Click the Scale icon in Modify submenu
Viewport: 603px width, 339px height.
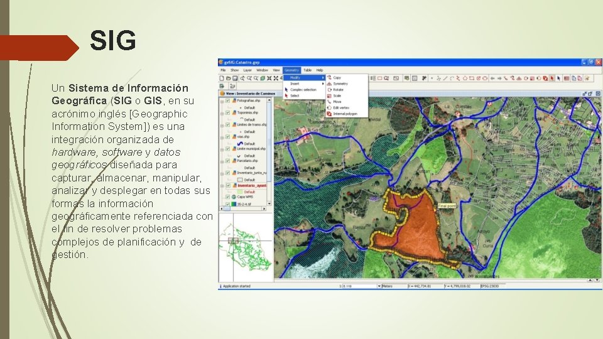tap(329, 95)
